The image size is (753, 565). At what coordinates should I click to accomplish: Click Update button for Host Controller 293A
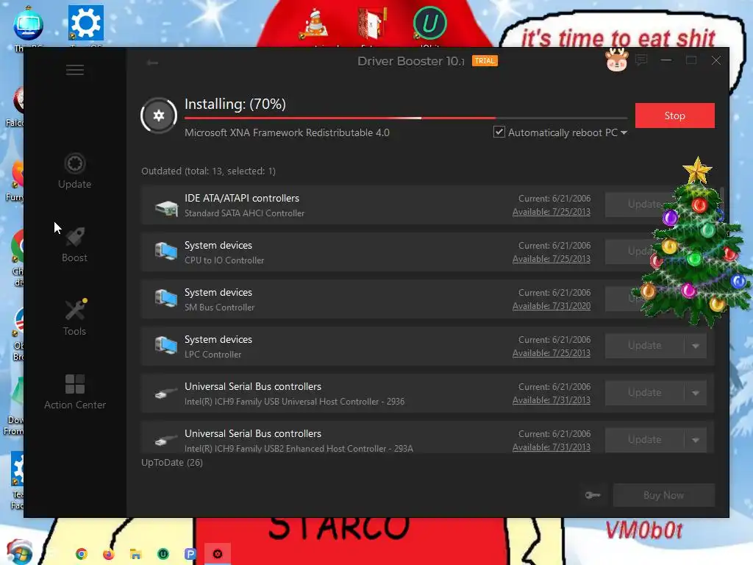click(644, 440)
